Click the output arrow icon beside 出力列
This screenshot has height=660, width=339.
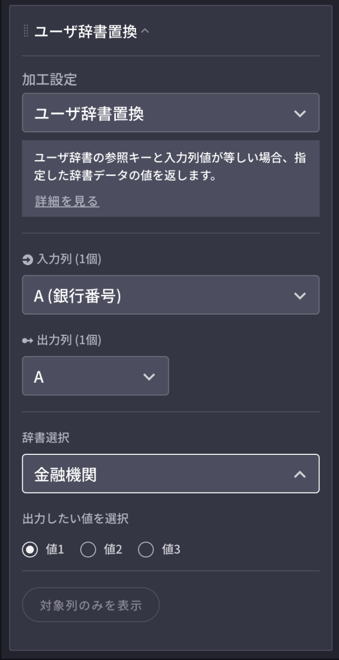pyautogui.click(x=27, y=341)
